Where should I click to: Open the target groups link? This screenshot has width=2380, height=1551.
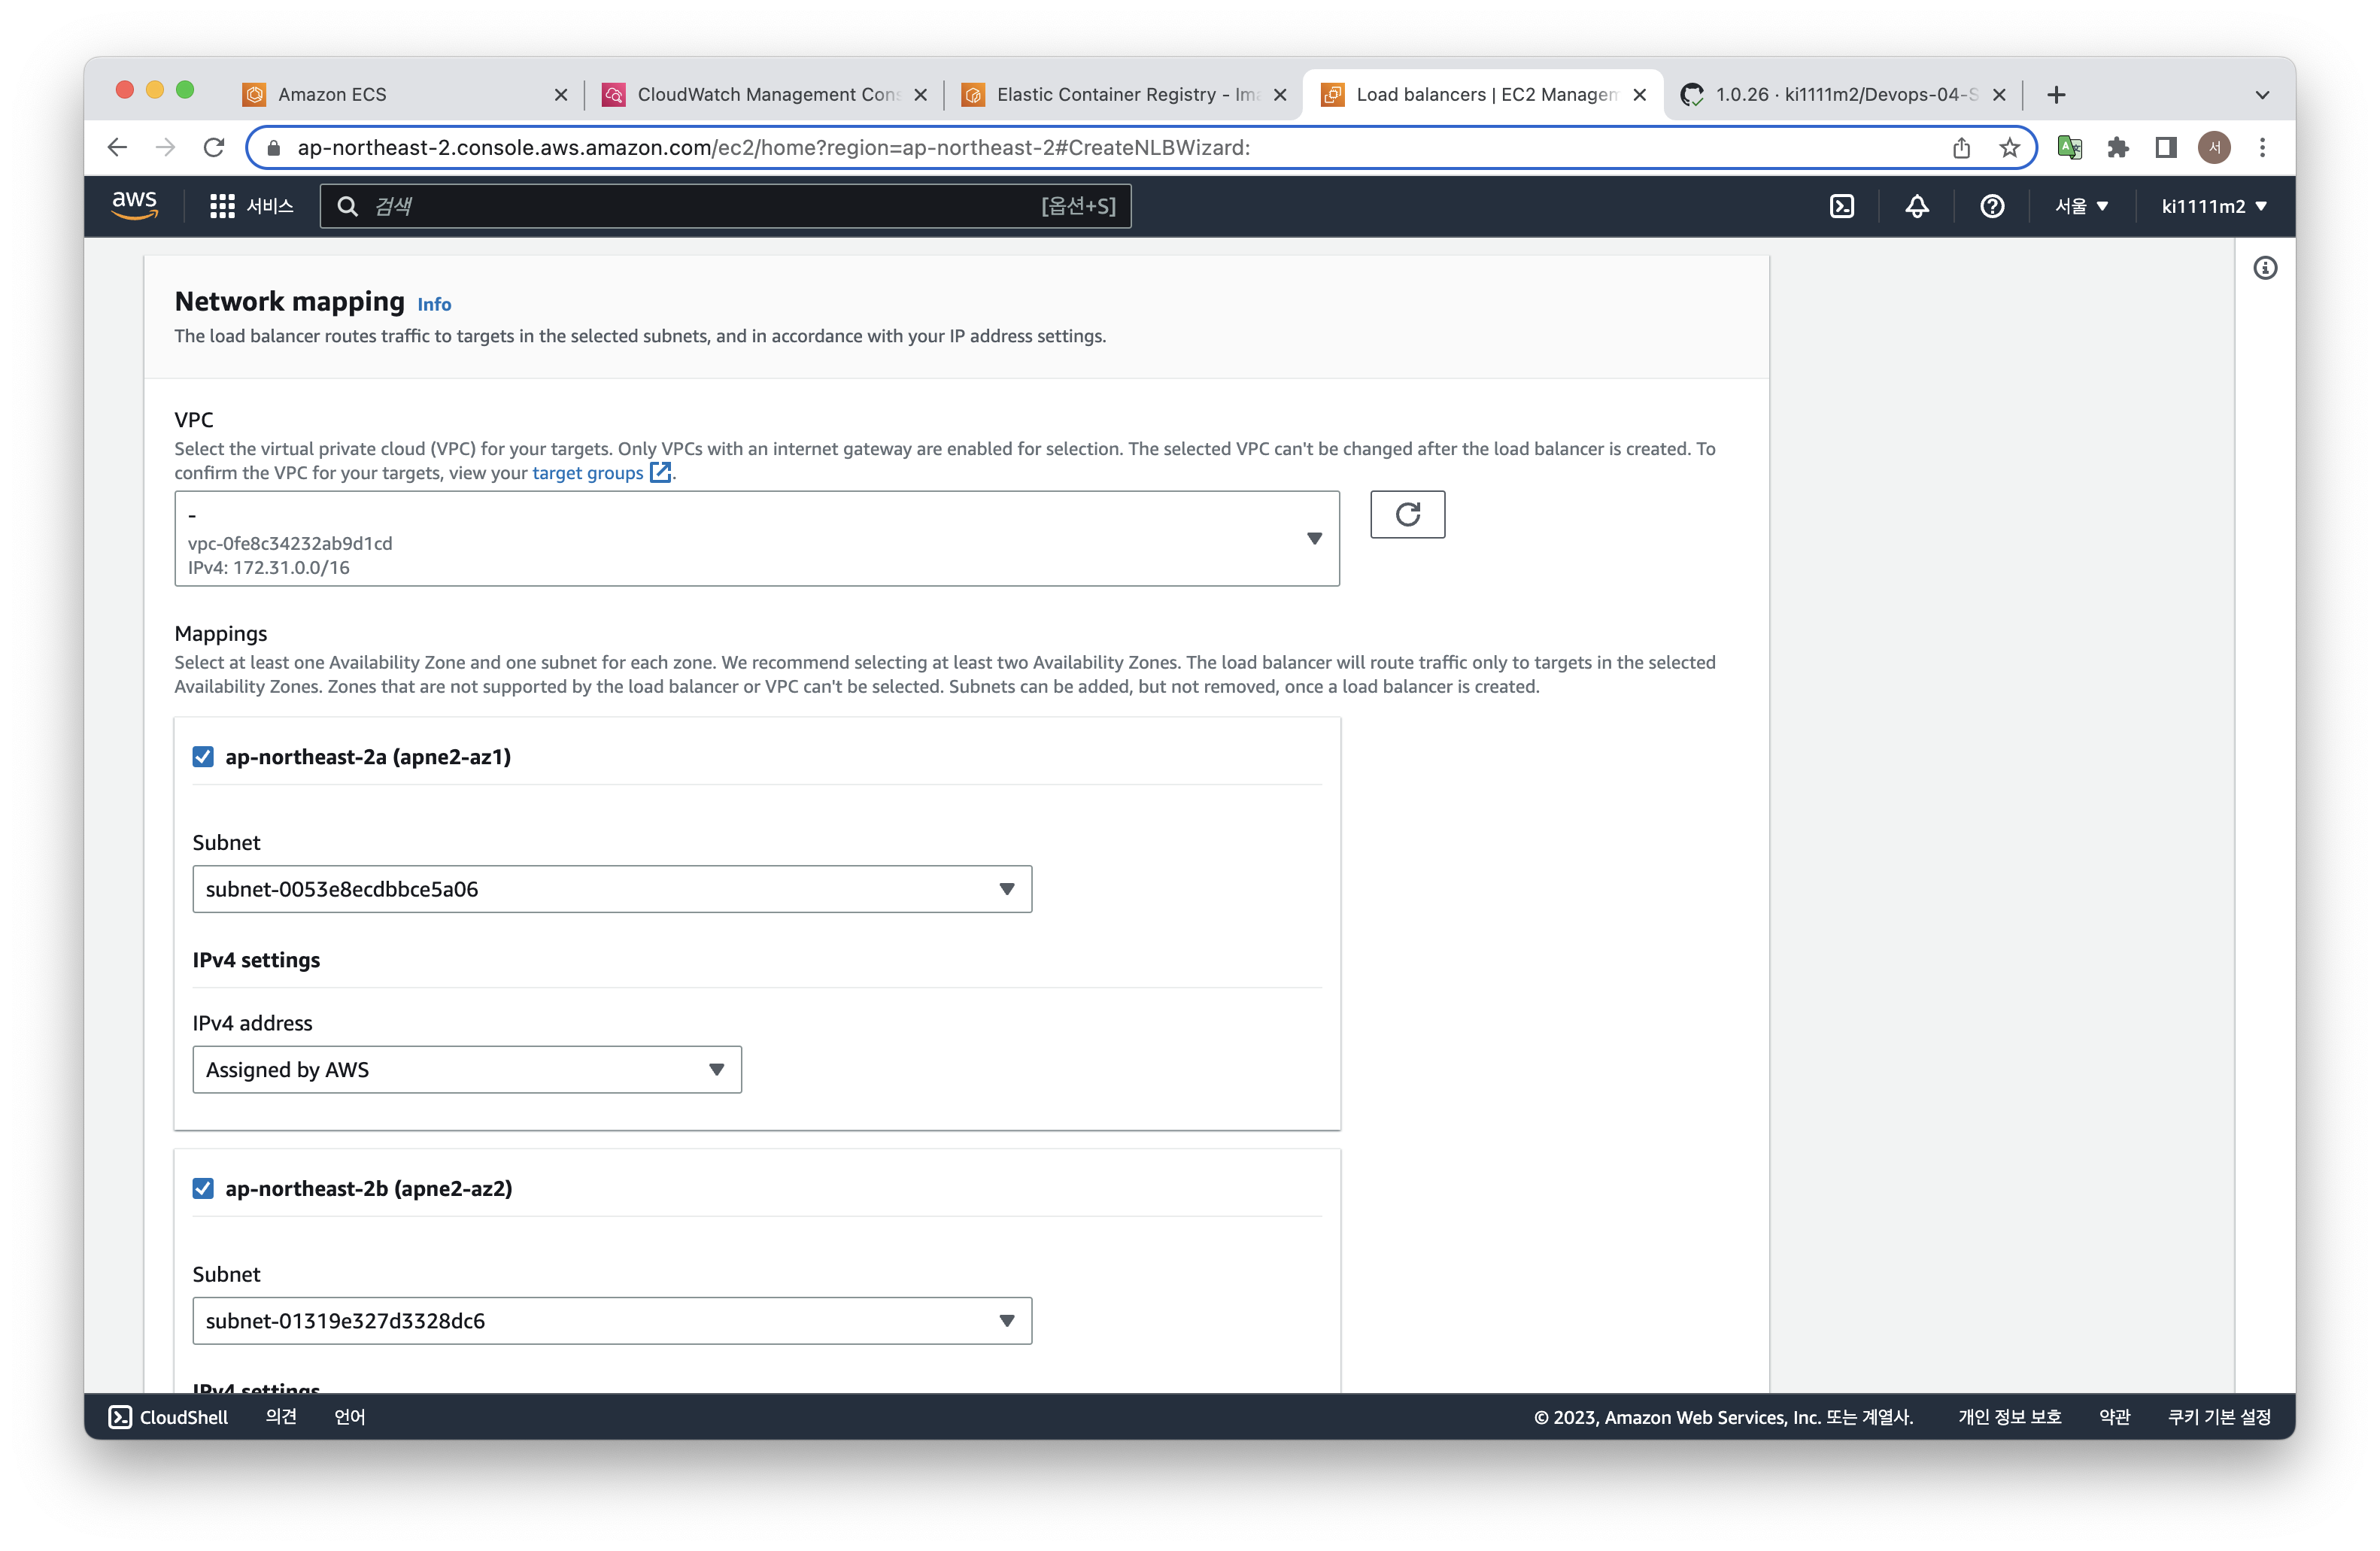(x=587, y=473)
